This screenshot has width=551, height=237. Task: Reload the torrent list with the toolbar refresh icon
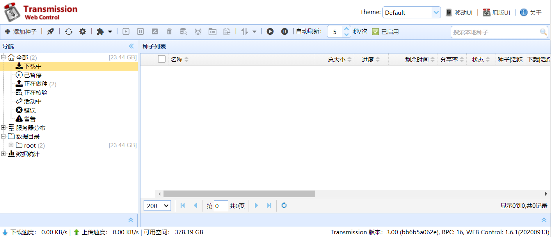pyautogui.click(x=69, y=32)
